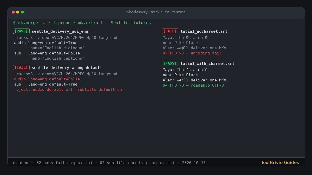Click the FAIL badge beside seattle_delivery_wrong_default
This screenshot has width=312, height=175.
pyautogui.click(x=21, y=68)
